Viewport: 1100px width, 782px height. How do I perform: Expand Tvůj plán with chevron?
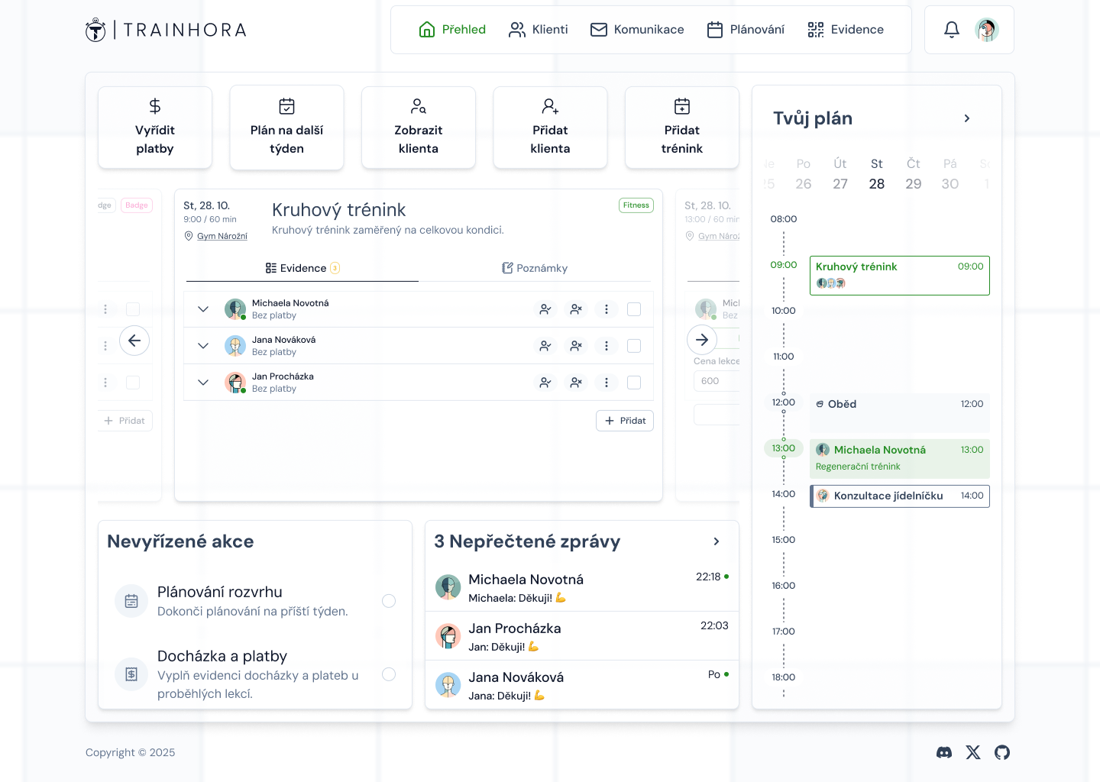(x=967, y=118)
